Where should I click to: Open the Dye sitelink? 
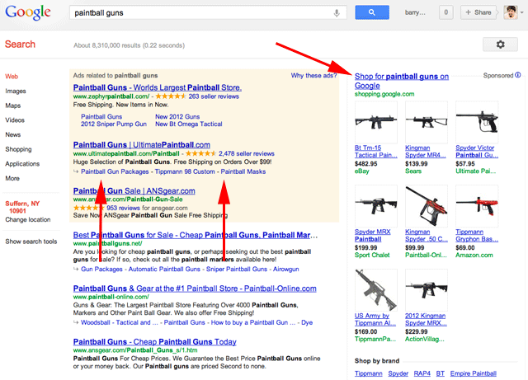click(x=307, y=322)
